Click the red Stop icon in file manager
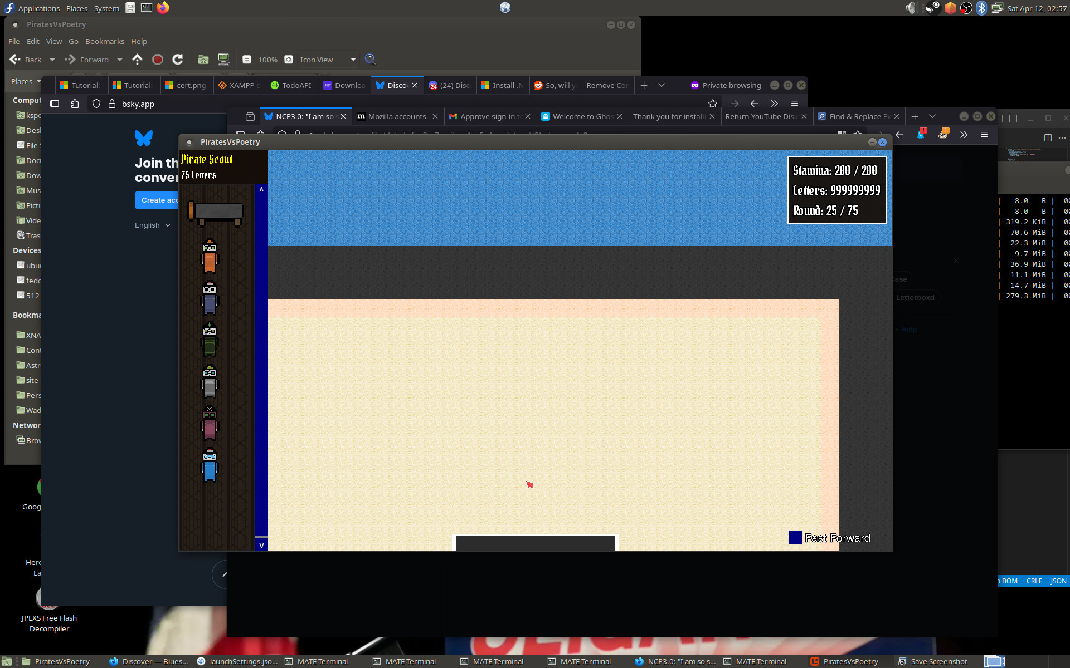This screenshot has height=668, width=1070. (x=158, y=60)
